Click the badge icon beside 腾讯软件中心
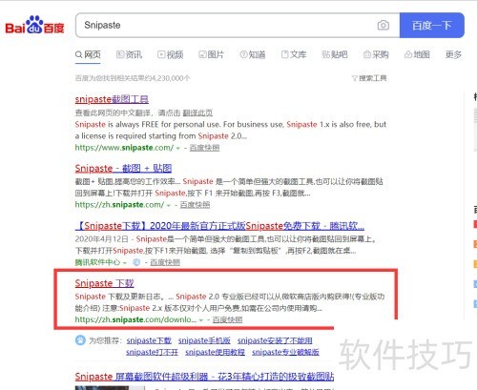477x390 pixels. pyautogui.click(x=136, y=262)
